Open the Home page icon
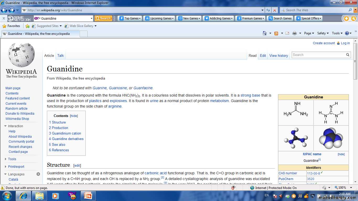 (265, 33)
